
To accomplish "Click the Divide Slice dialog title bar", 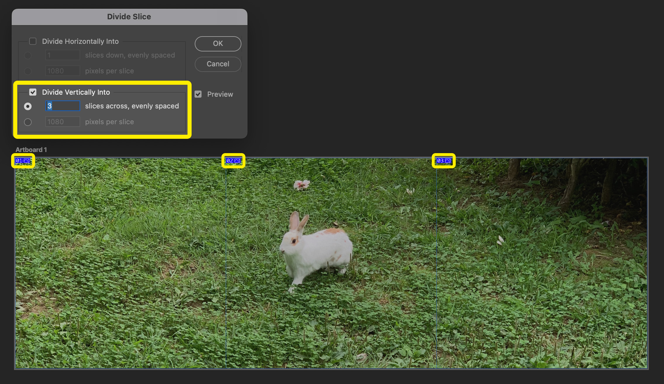I will (129, 17).
